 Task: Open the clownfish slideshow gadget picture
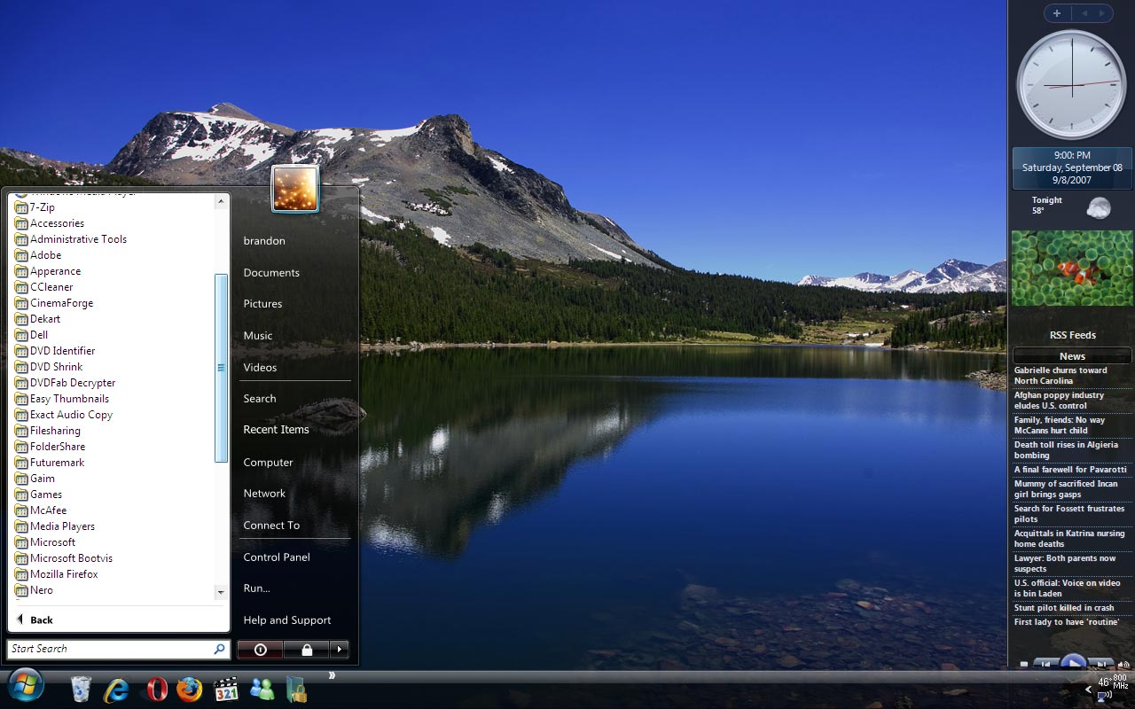coord(1072,269)
